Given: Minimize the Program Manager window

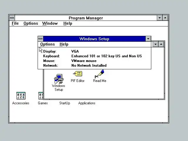Looking at the screenshot, I should [x=160, y=18].
